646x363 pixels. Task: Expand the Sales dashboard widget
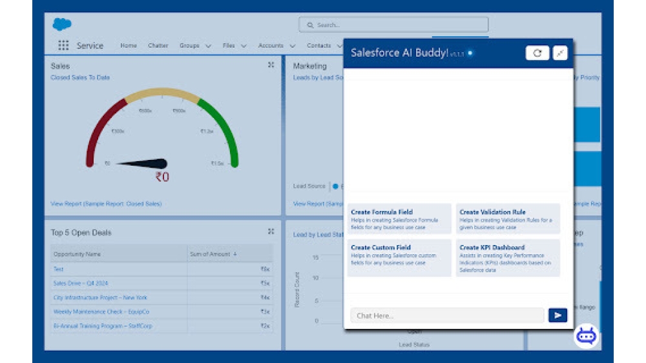pyautogui.click(x=271, y=65)
